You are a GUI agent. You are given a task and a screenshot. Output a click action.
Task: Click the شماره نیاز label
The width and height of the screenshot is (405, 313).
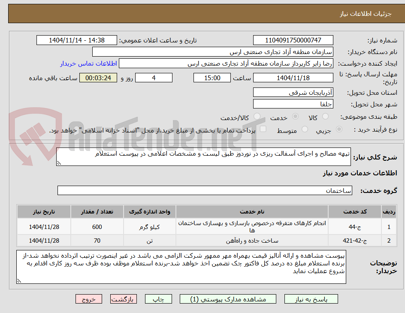(382, 40)
